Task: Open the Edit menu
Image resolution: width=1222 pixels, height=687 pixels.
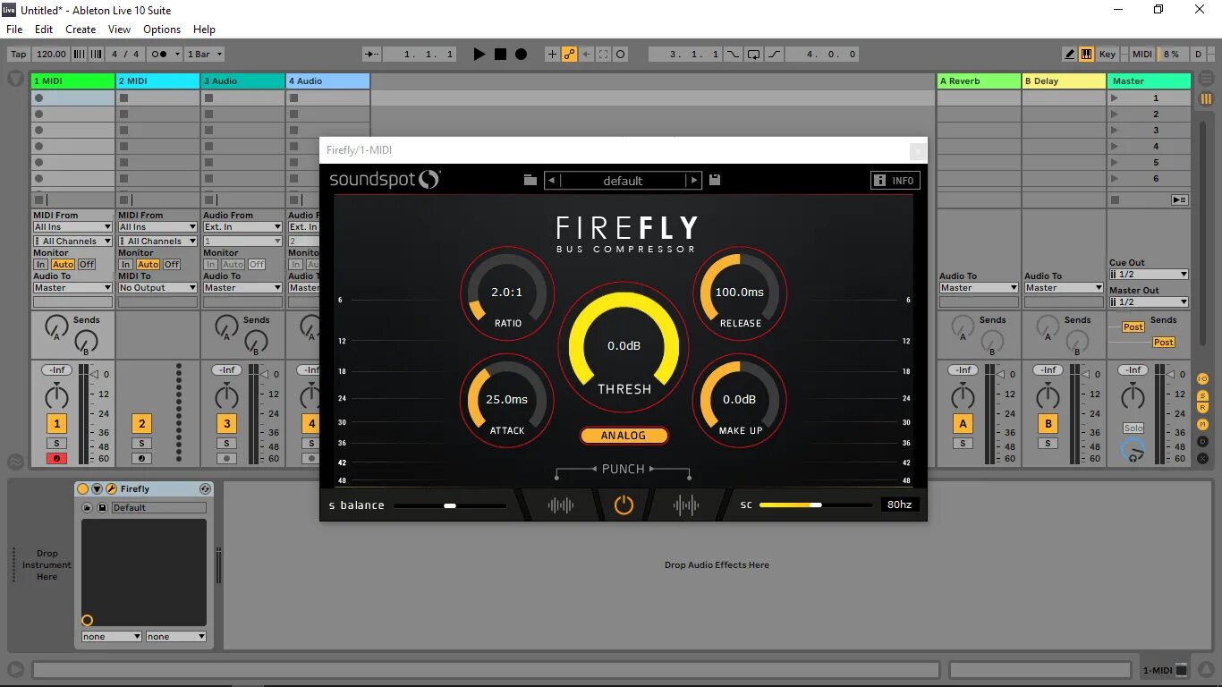Action: pyautogui.click(x=44, y=30)
